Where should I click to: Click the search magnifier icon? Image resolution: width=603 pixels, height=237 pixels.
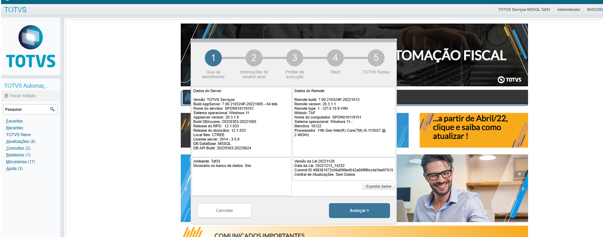pos(52,109)
